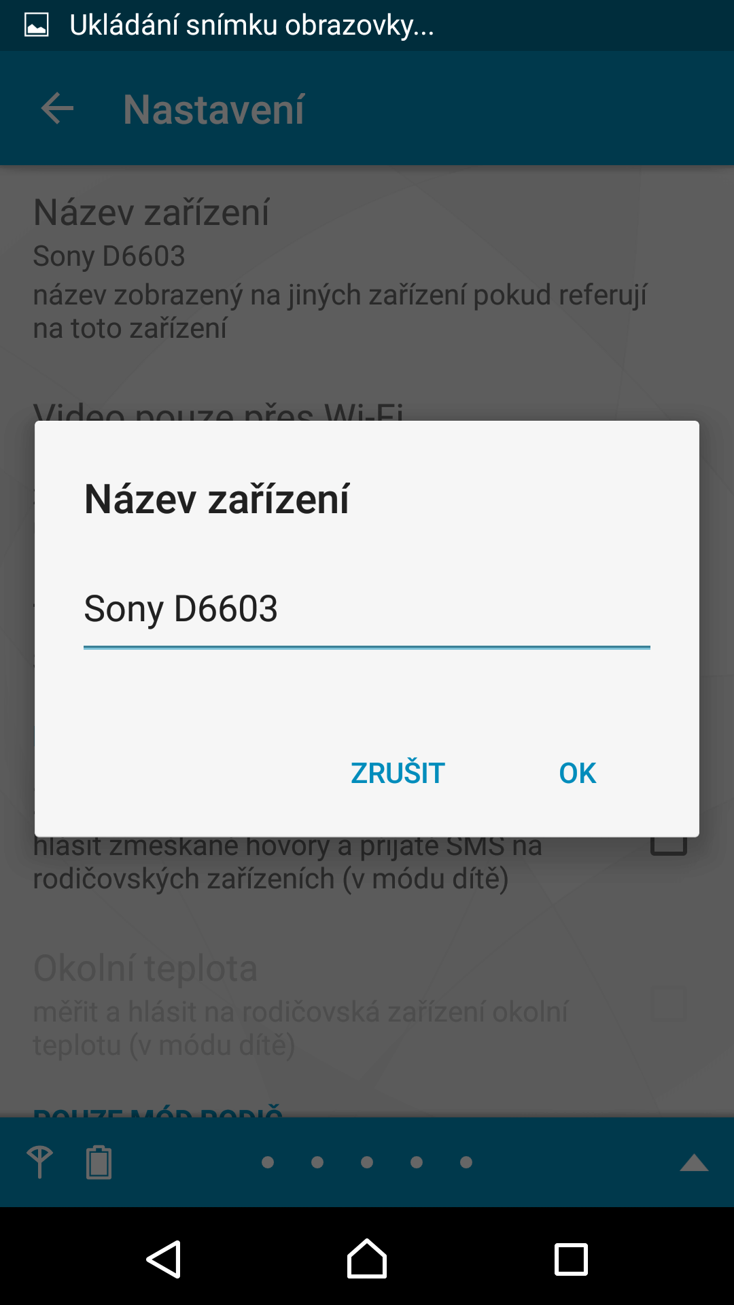734x1305 pixels.
Task: Expand the bottom bar with the up triangle
Action: [694, 1162]
